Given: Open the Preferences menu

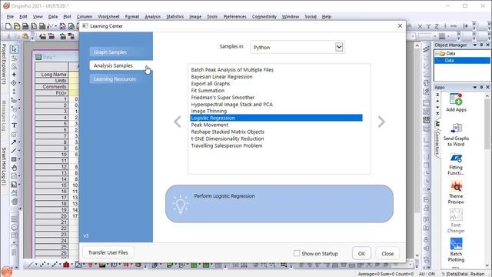Looking at the screenshot, I should click(x=234, y=17).
